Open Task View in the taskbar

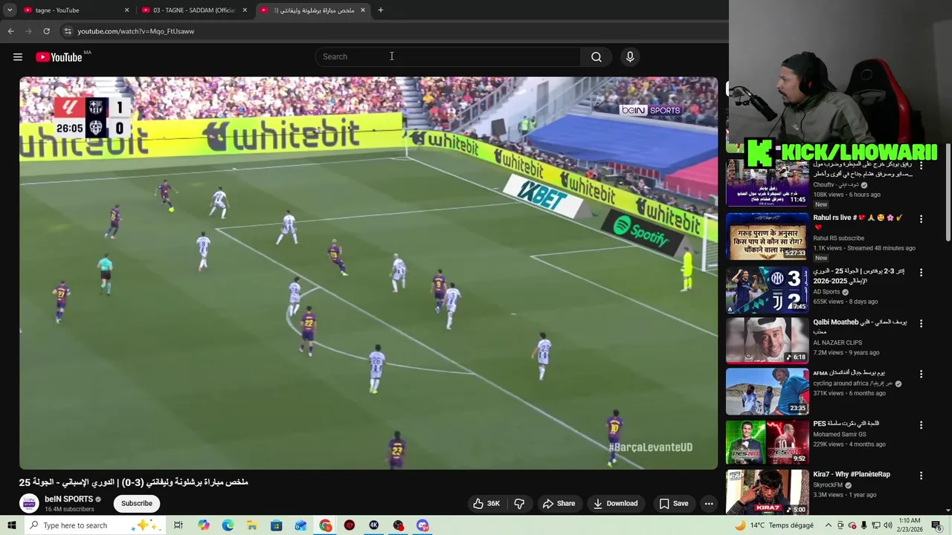(178, 525)
